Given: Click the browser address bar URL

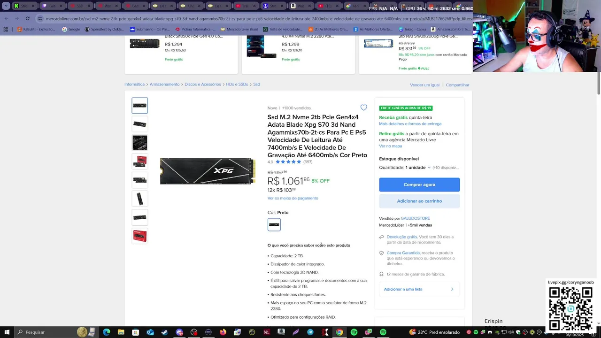Looking at the screenshot, I should 258,19.
